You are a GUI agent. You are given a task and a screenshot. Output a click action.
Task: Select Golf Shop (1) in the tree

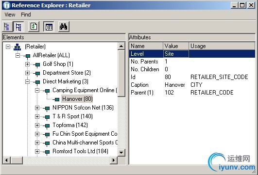coord(58,64)
